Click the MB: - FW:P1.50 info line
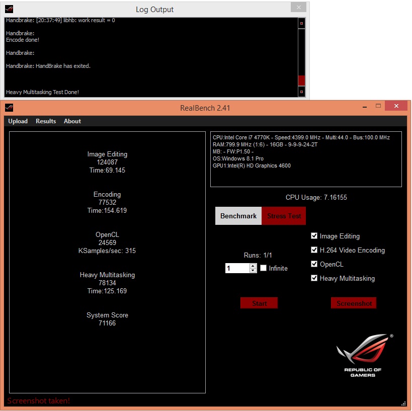The width and height of the screenshot is (412, 411). [233, 151]
